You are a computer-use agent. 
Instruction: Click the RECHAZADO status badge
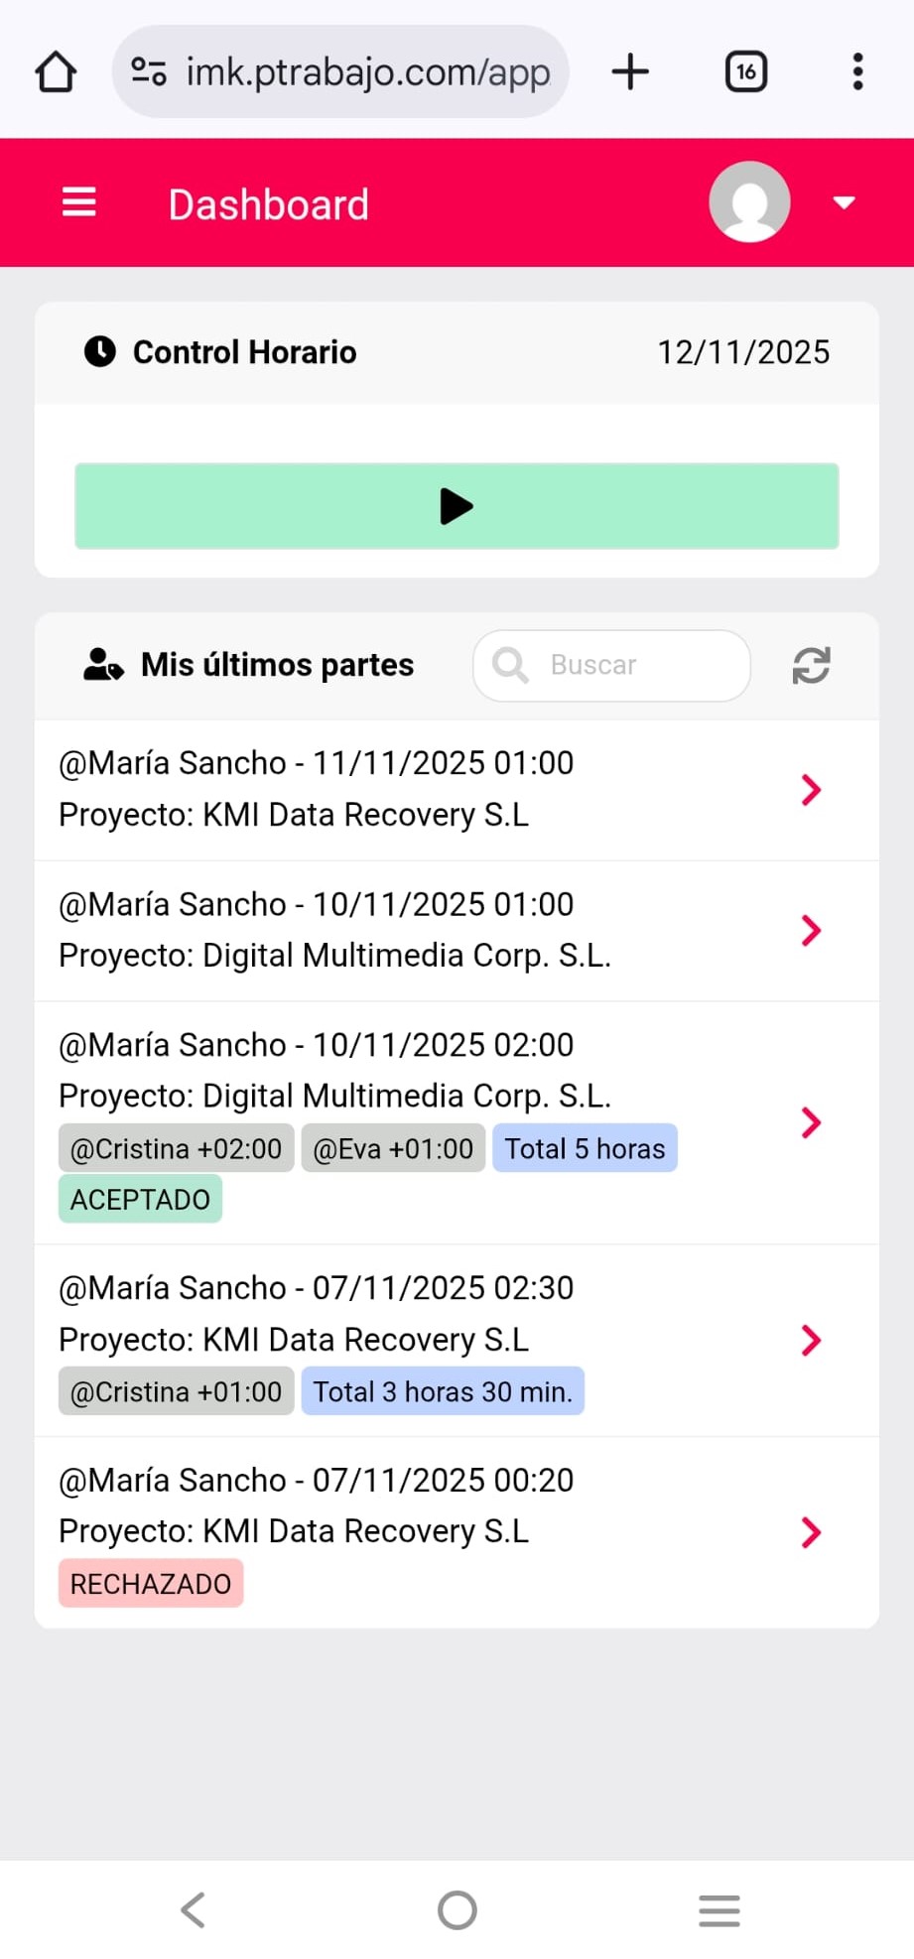pyautogui.click(x=151, y=1584)
